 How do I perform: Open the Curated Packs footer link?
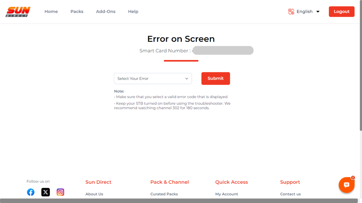(x=164, y=194)
